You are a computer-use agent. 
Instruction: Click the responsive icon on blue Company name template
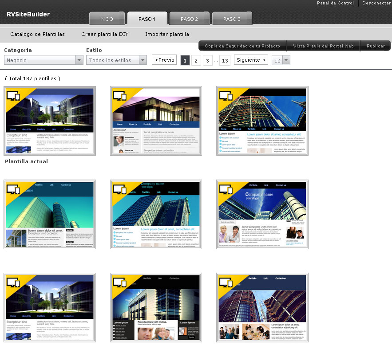tap(226, 189)
